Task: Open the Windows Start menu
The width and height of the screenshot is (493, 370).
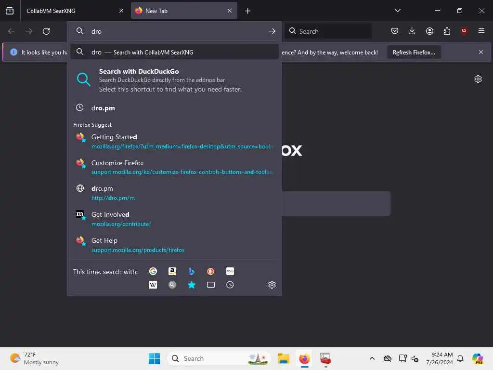Action: tap(154, 358)
